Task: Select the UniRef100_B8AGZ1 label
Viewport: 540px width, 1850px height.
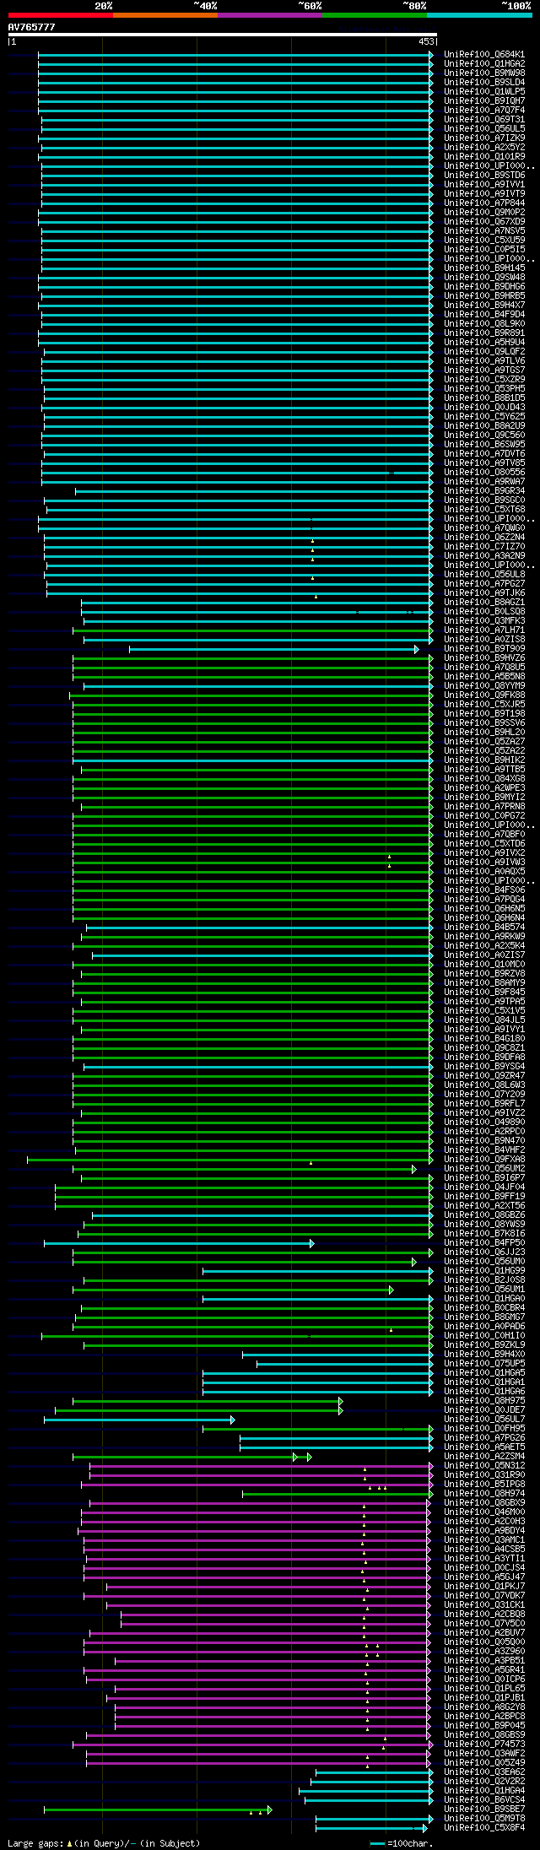Action: pos(484,602)
